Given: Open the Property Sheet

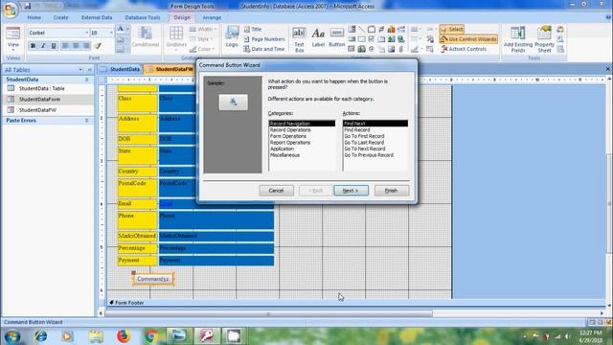Looking at the screenshot, I should [x=544, y=39].
